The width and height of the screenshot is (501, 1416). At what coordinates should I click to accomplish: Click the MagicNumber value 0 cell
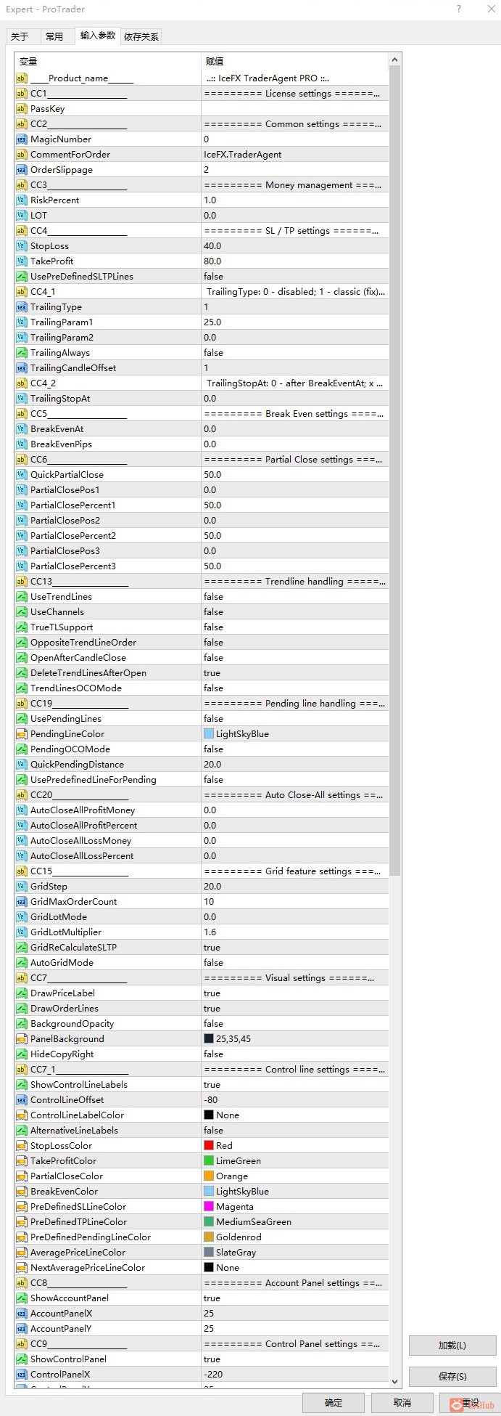295,139
